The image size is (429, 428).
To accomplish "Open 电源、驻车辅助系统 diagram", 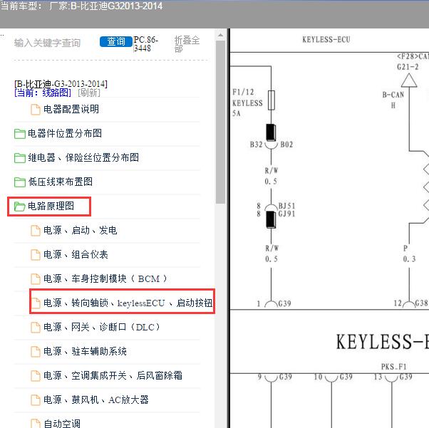I will pyautogui.click(x=85, y=351).
